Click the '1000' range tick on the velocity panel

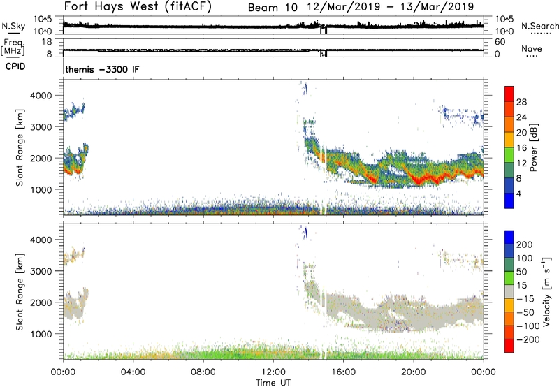coord(41,334)
